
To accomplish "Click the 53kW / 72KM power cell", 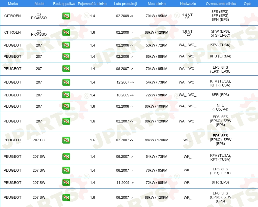I will tap(156, 45).
